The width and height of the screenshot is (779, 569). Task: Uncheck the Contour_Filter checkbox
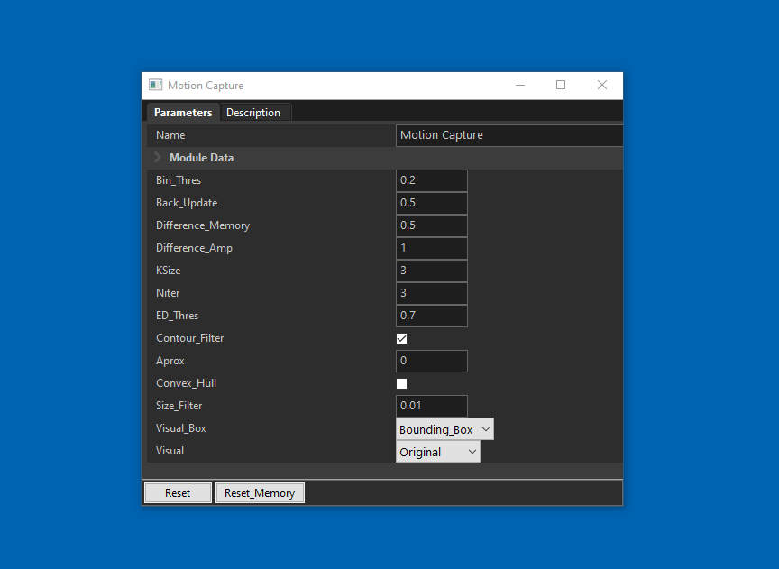pyautogui.click(x=401, y=338)
